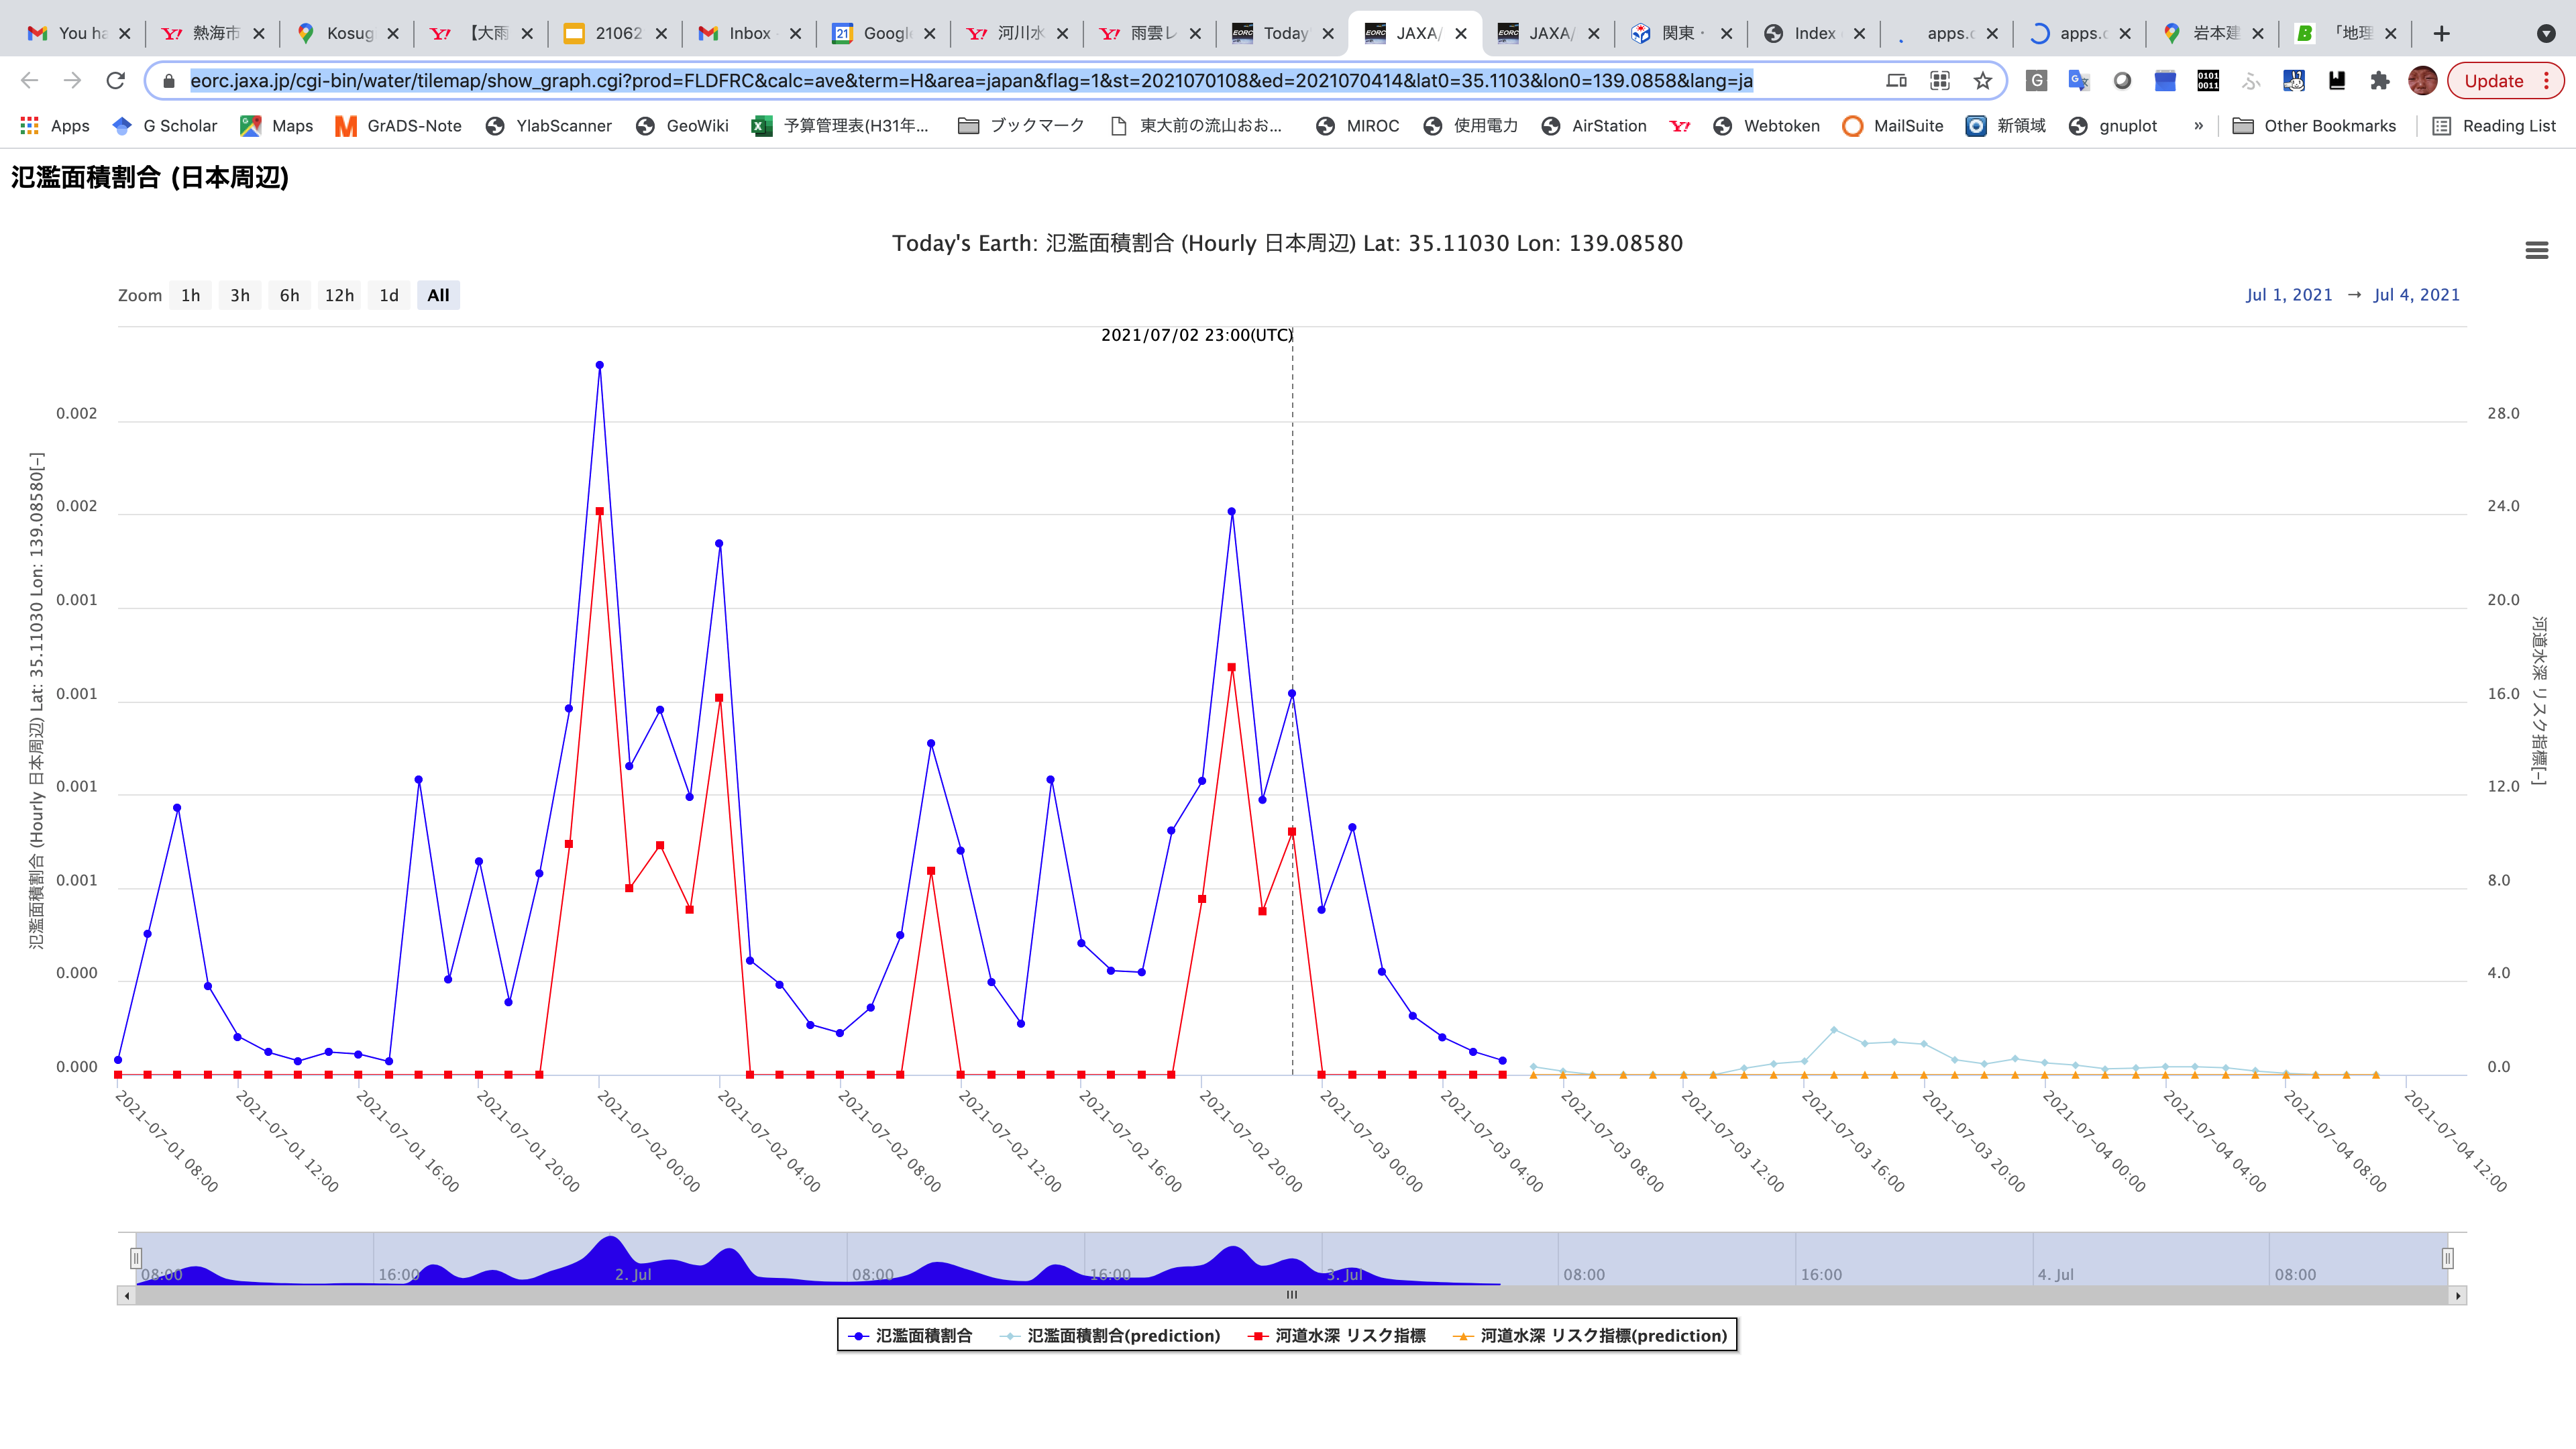Open the Webtoken bookmark

pyautogui.click(x=1766, y=126)
